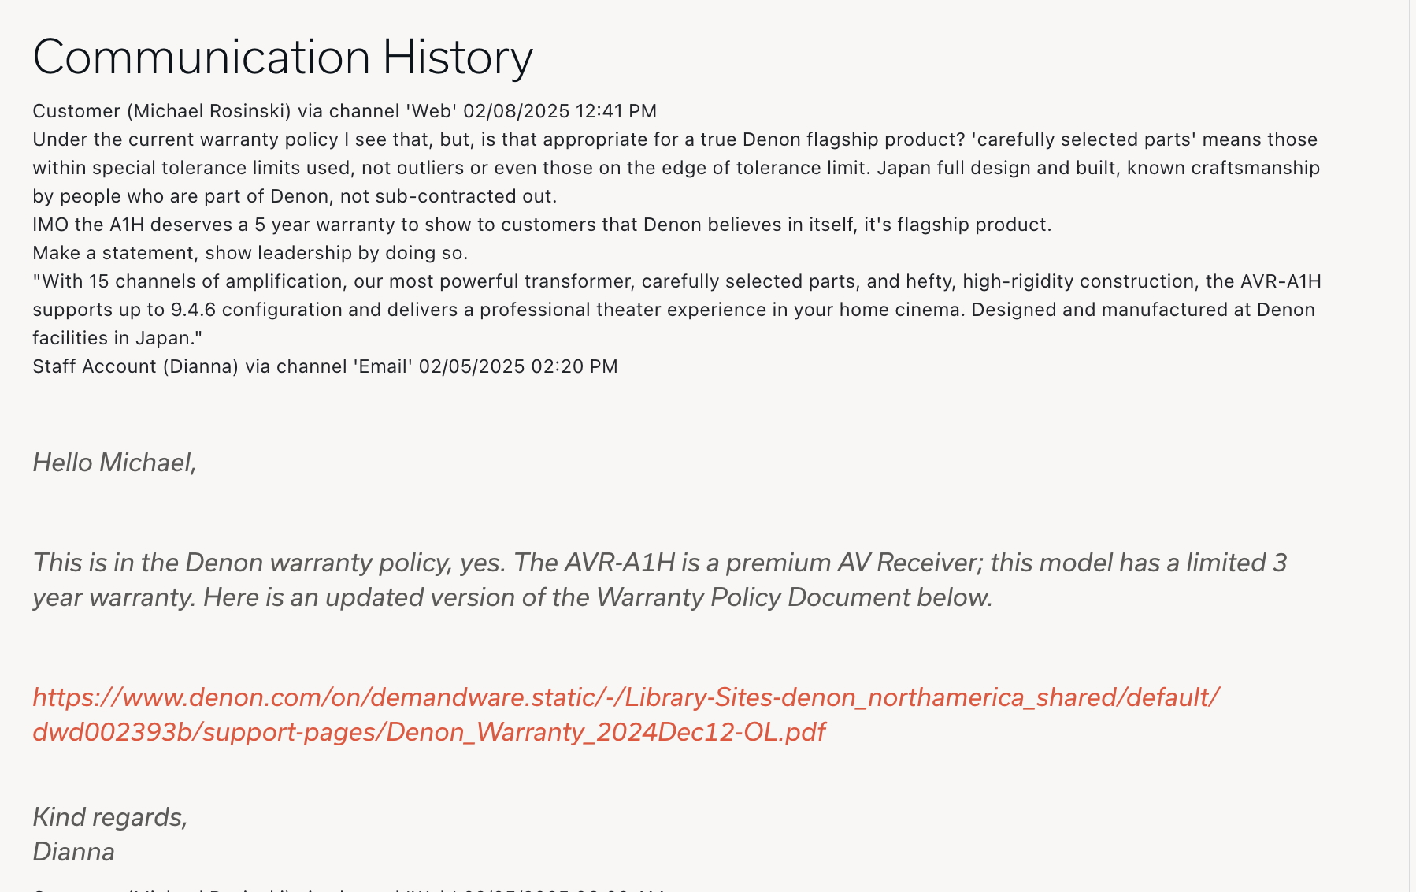The width and height of the screenshot is (1416, 892).
Task: Open the Denon warranty policy PDF link
Action: pyautogui.click(x=625, y=714)
